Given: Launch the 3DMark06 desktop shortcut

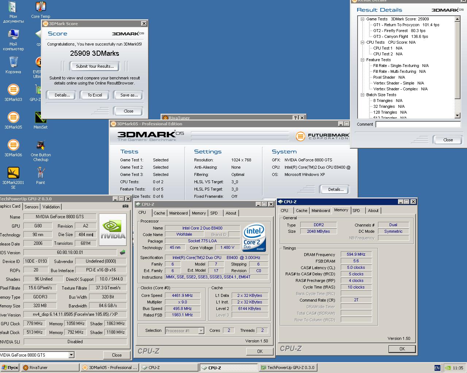Looking at the screenshot, I should [13, 148].
